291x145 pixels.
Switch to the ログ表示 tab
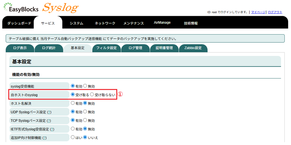[x=20, y=48]
